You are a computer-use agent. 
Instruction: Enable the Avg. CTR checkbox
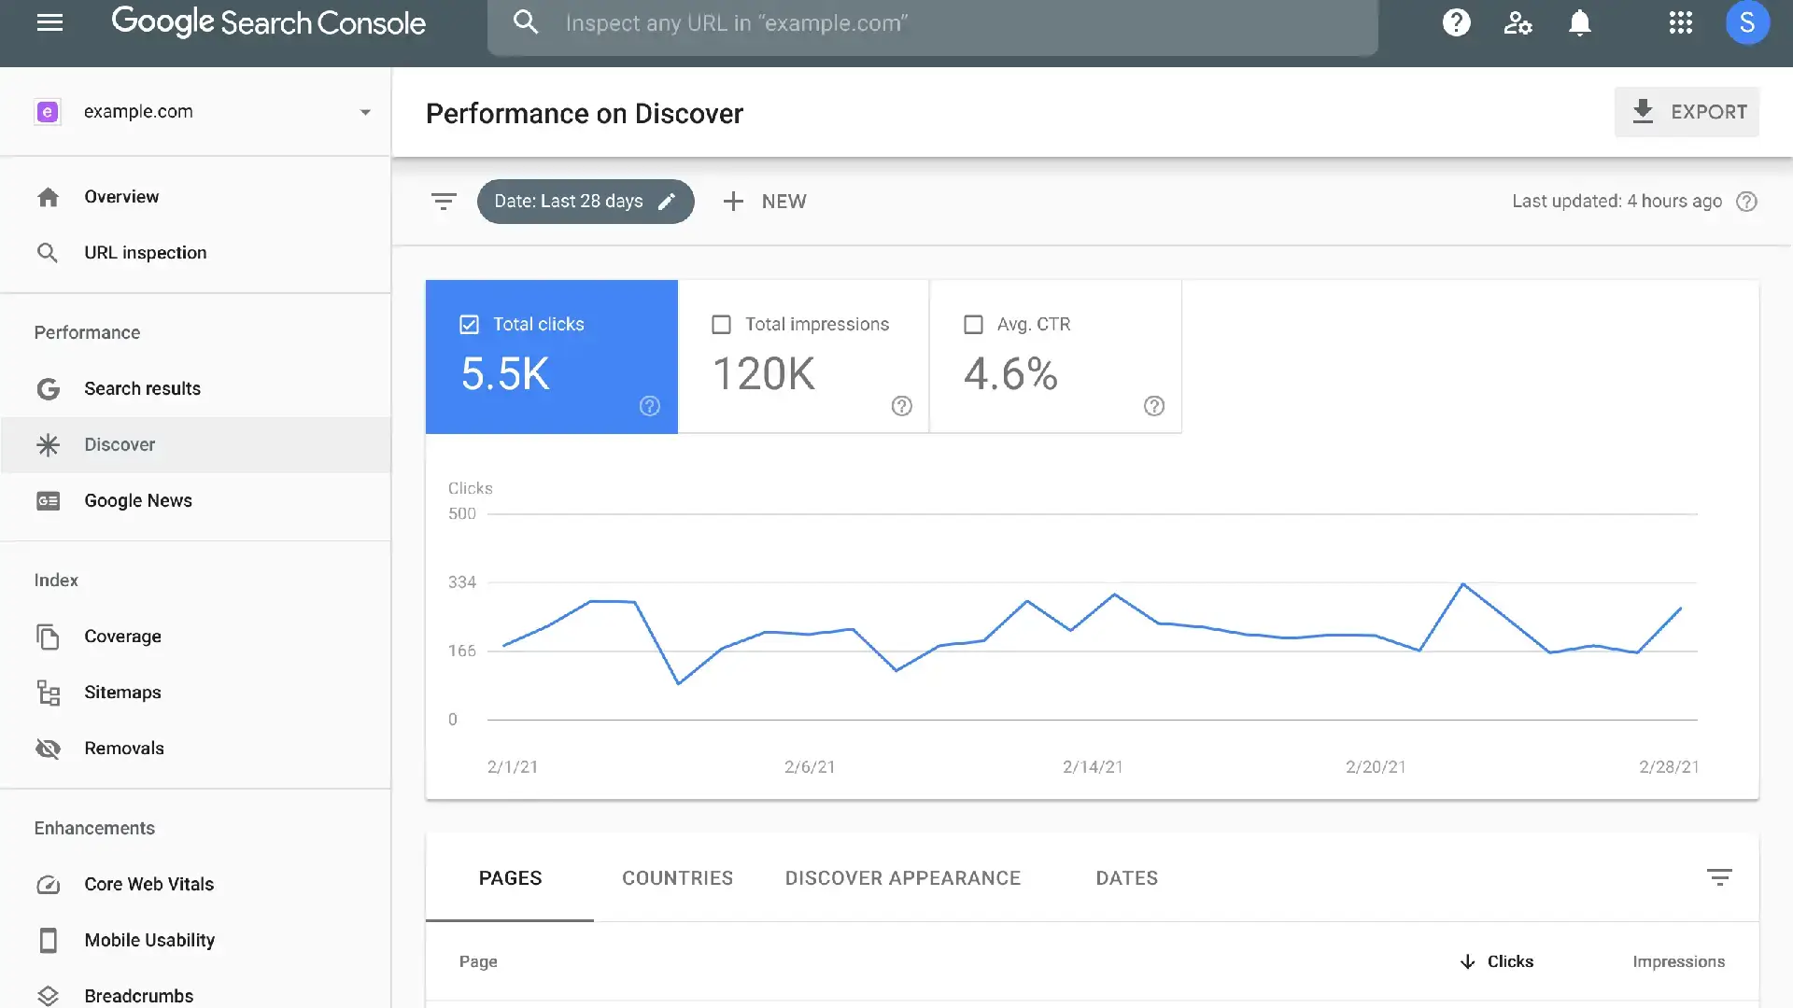tap(973, 325)
